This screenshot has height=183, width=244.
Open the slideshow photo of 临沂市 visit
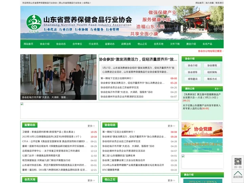[58, 77]
